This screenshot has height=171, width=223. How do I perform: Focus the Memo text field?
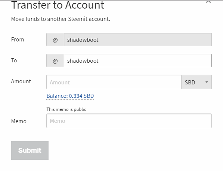coord(129,121)
